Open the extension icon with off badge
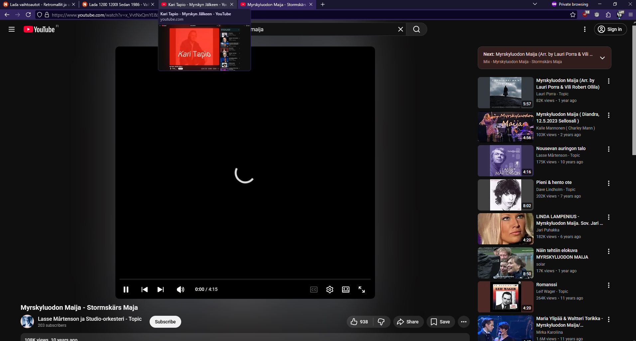 coord(620,14)
